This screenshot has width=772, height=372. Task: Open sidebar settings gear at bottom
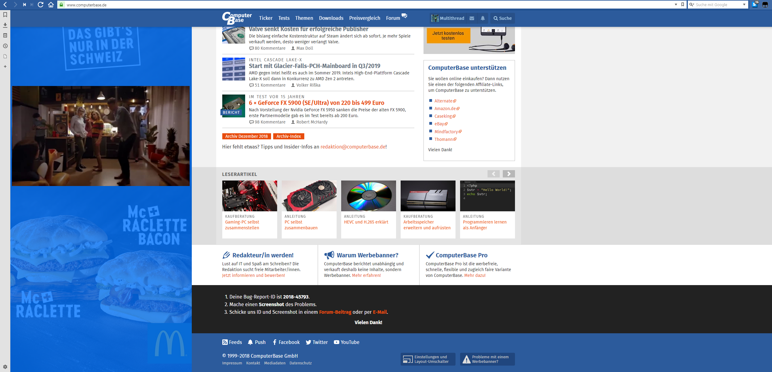5,367
